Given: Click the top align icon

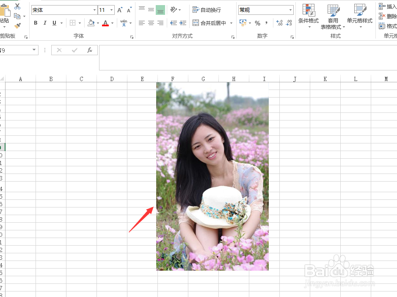Looking at the screenshot, I should (x=142, y=10).
